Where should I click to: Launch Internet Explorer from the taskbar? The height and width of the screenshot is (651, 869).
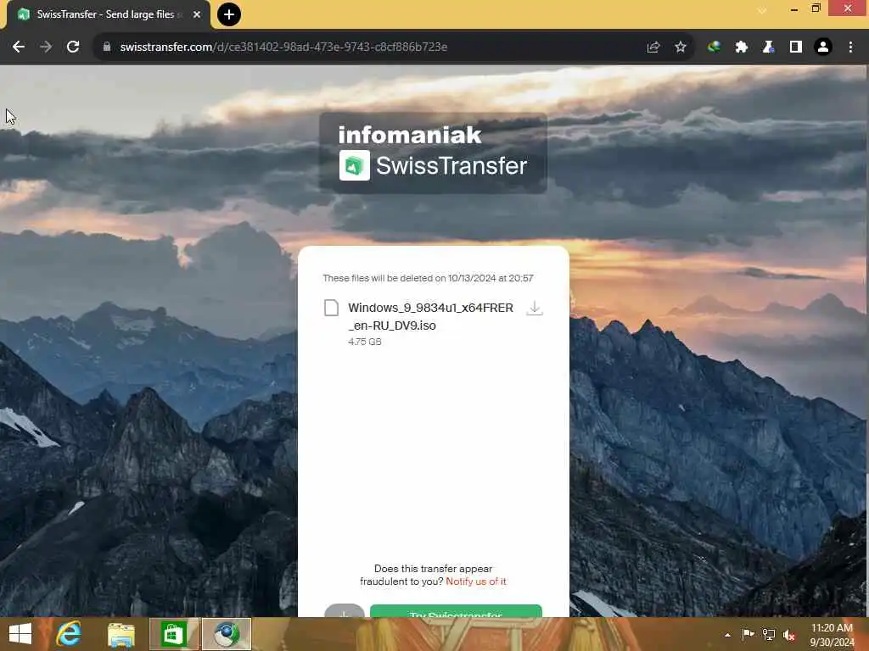(x=69, y=634)
